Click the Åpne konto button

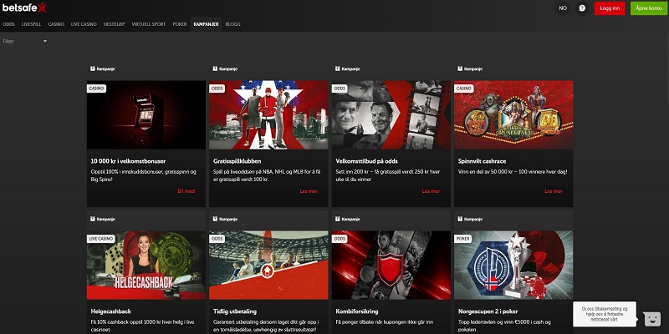coord(649,8)
